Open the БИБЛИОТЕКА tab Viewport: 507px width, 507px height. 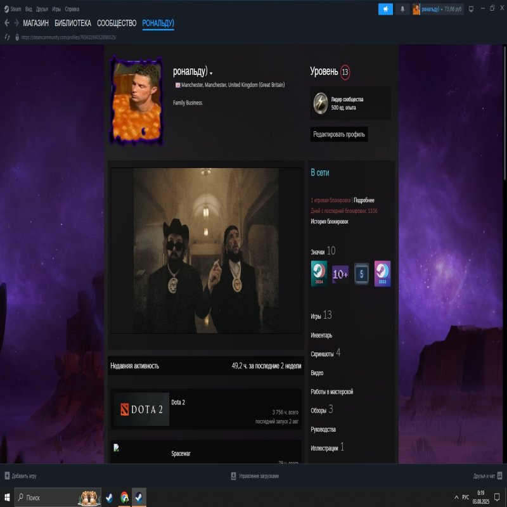pos(72,23)
